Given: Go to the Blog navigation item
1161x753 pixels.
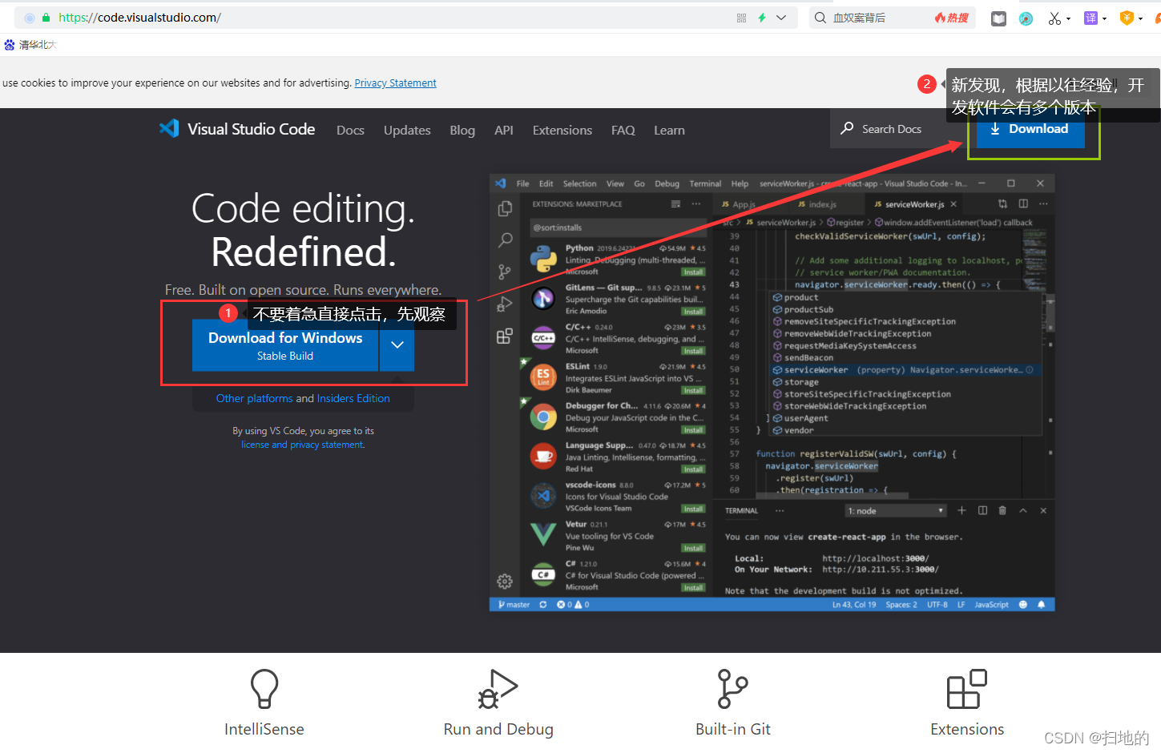Looking at the screenshot, I should [462, 130].
